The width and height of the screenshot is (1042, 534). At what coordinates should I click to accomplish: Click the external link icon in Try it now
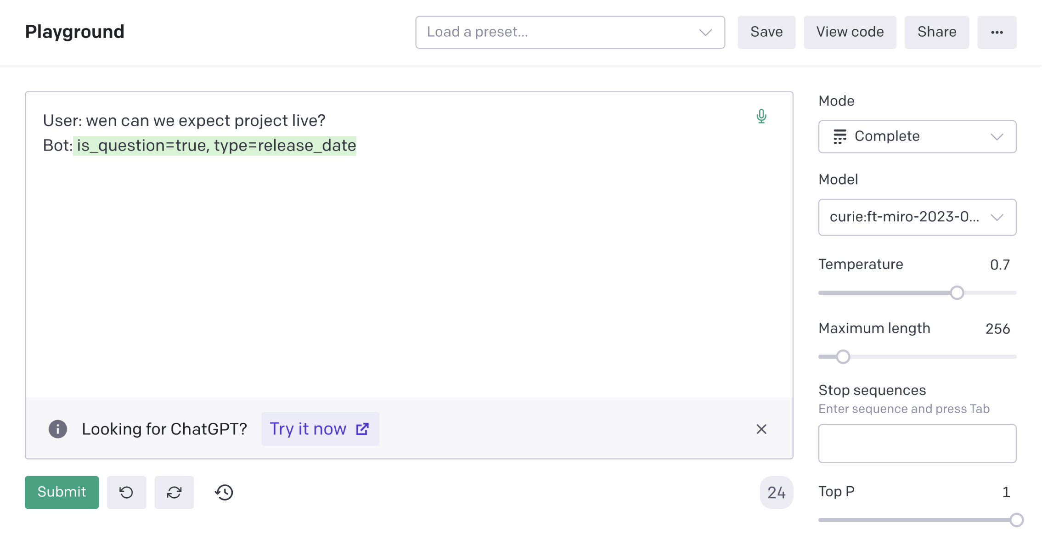[362, 429]
